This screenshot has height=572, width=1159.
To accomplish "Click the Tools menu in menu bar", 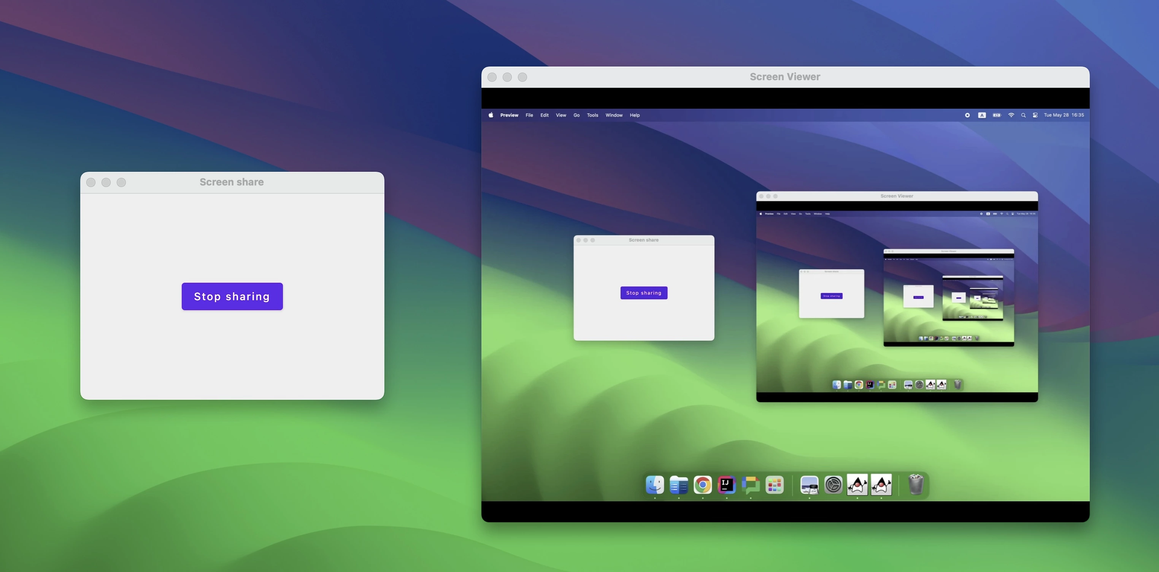I will tap(592, 114).
